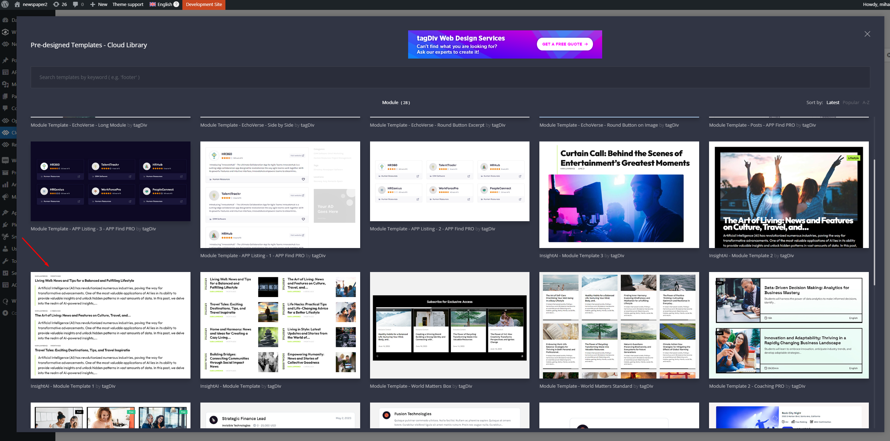Open InsightAI Module Template 3 Curtain Call thumbnail
This screenshot has height=441, width=890.
619,195
